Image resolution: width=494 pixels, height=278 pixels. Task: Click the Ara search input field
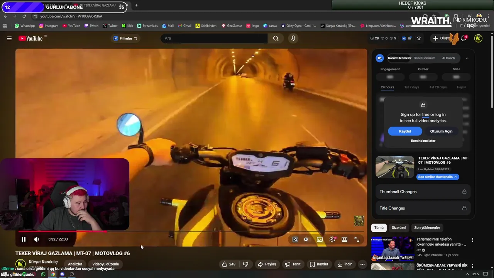[214, 38]
